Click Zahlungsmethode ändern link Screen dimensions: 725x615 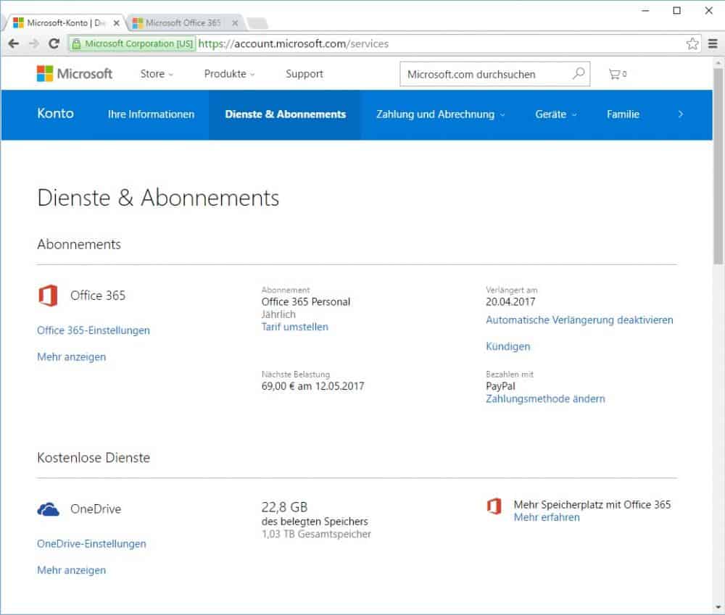point(545,398)
